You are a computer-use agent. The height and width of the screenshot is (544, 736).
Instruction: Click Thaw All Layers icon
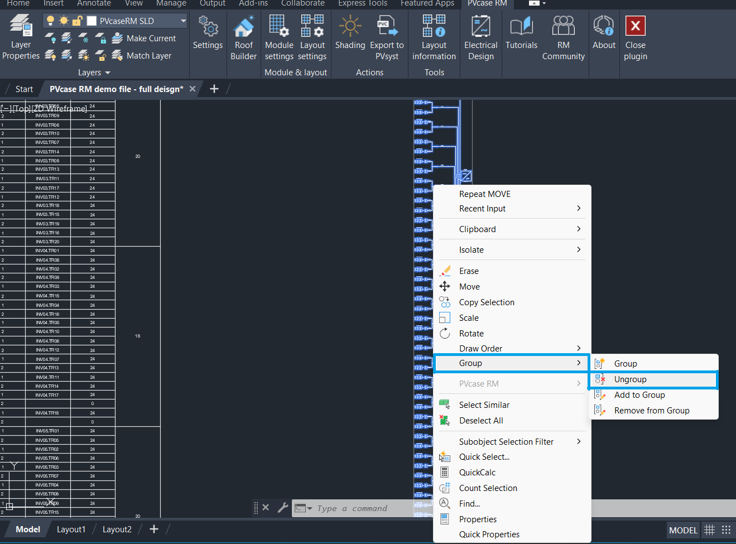click(x=84, y=55)
